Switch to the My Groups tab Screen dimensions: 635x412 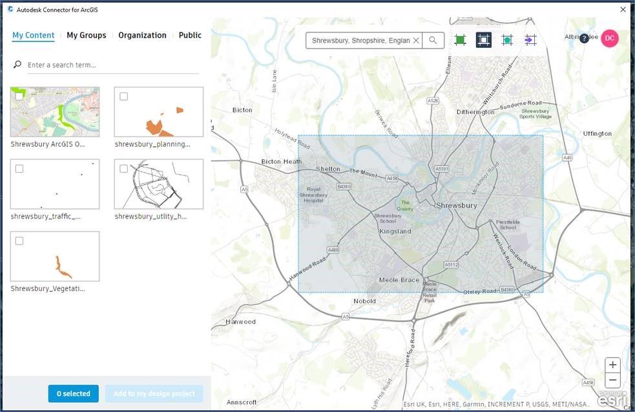(87, 36)
